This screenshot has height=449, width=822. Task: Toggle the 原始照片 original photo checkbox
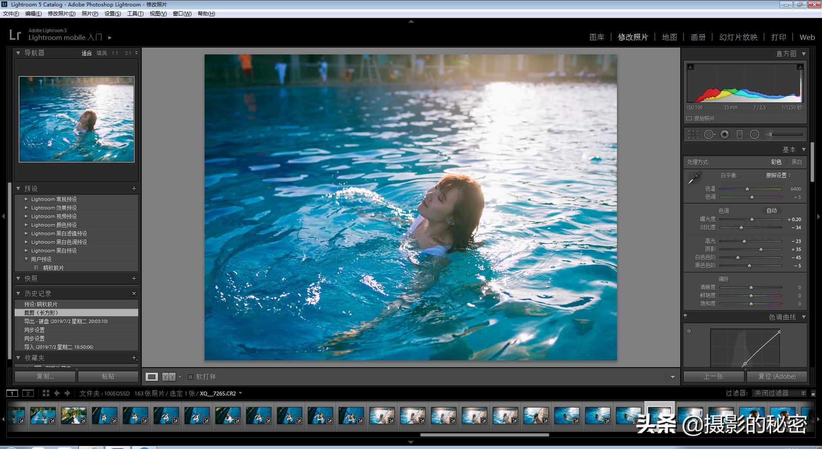click(x=689, y=119)
